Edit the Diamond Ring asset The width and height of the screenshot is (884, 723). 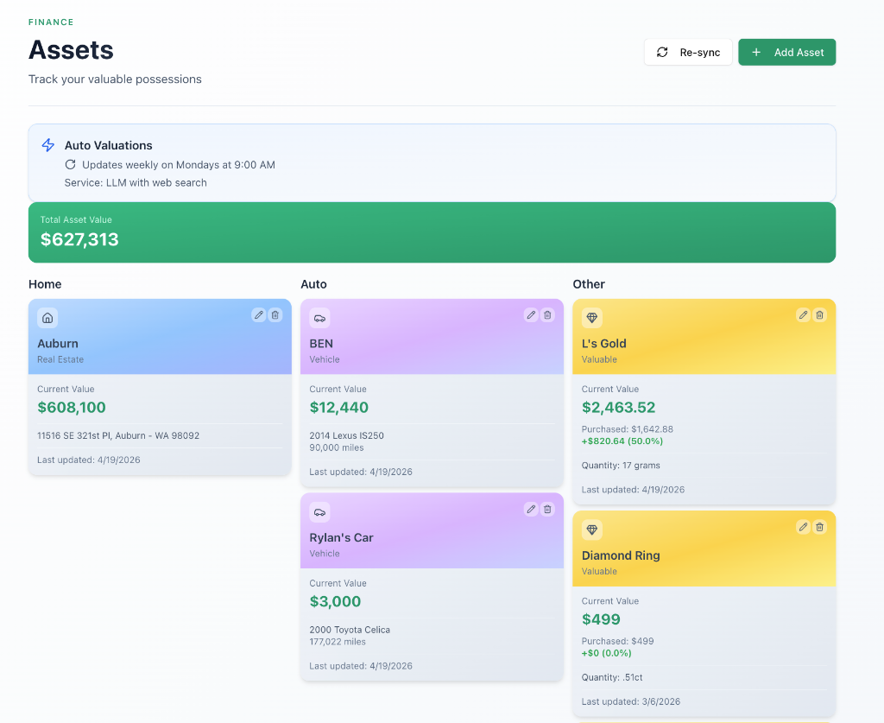click(x=803, y=527)
